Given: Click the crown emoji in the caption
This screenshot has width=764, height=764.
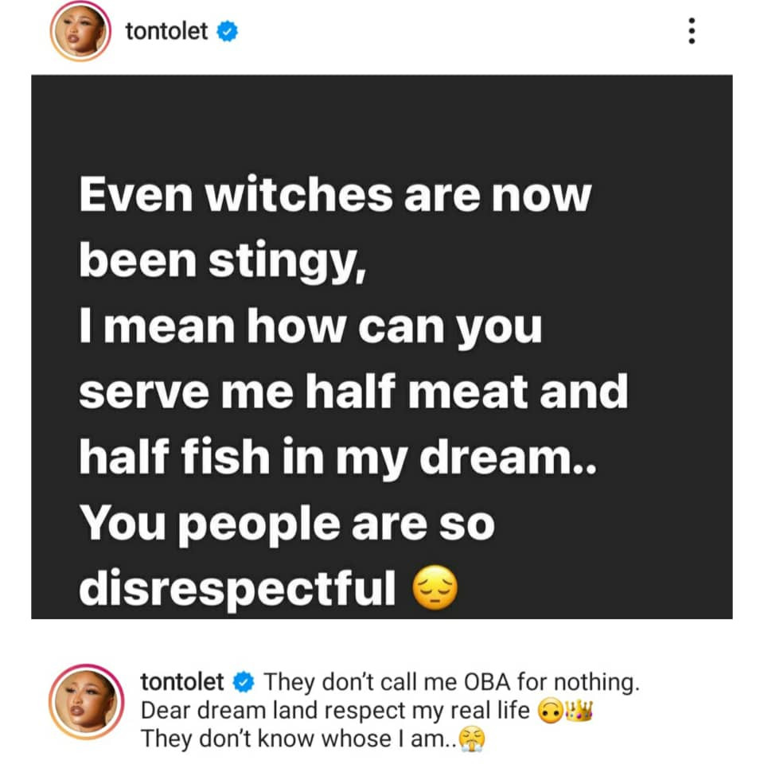Looking at the screenshot, I should [x=579, y=710].
